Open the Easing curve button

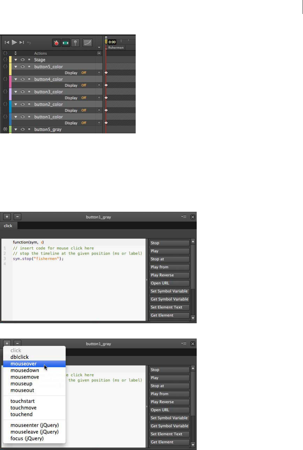[88, 43]
